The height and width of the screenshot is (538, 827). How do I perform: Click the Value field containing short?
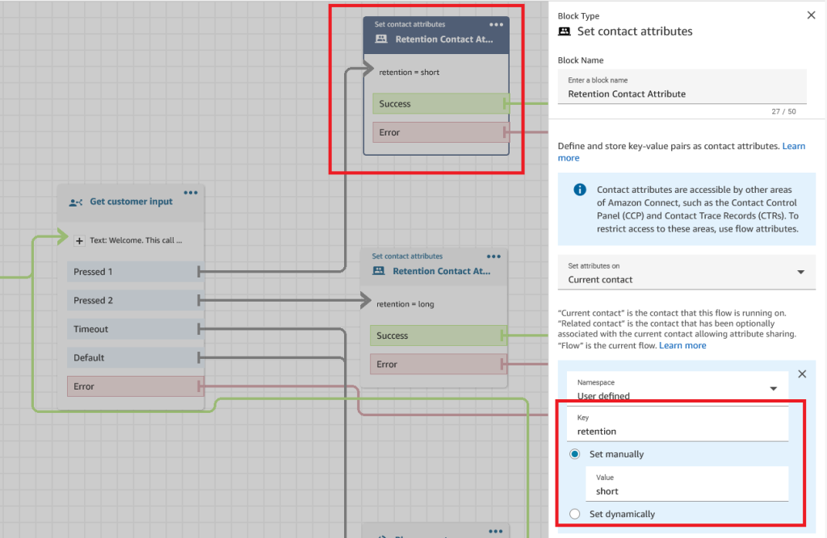tap(686, 491)
